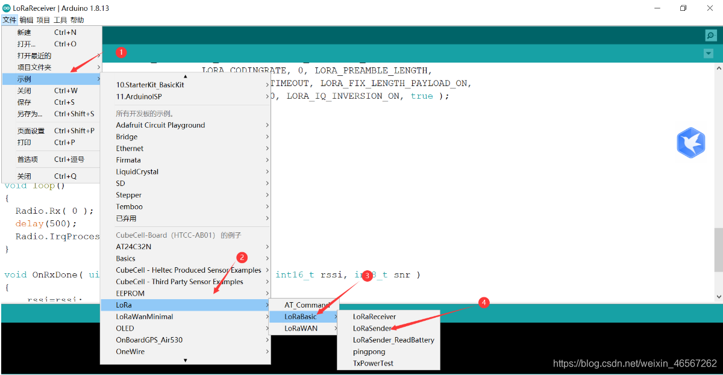Choose 打开... menu entry

pos(52,44)
